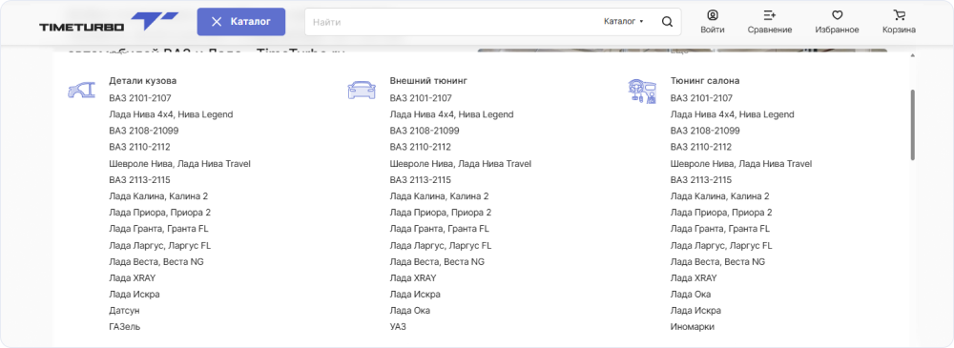Select ВАЗ 2101-2107 under Детали кузова
Image resolution: width=954 pixels, height=348 pixels.
(140, 98)
